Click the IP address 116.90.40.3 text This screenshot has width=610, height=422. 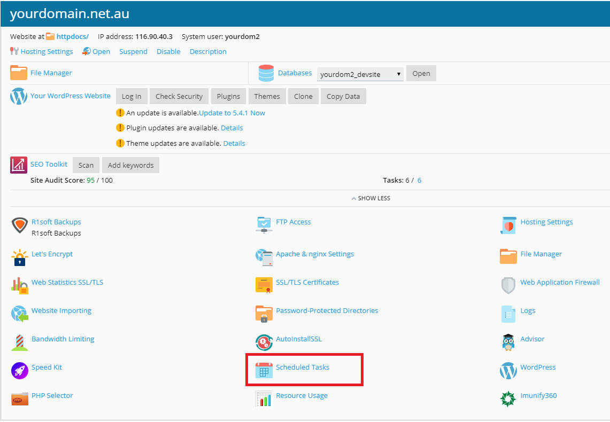154,36
